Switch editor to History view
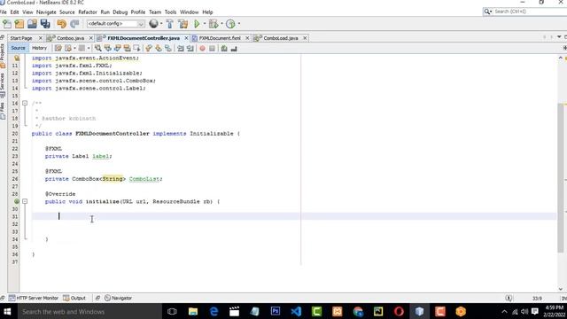The width and height of the screenshot is (567, 319). [39, 48]
